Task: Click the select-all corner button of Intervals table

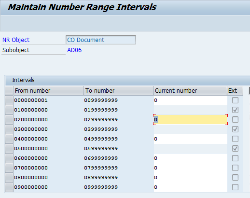Action: coord(9,91)
